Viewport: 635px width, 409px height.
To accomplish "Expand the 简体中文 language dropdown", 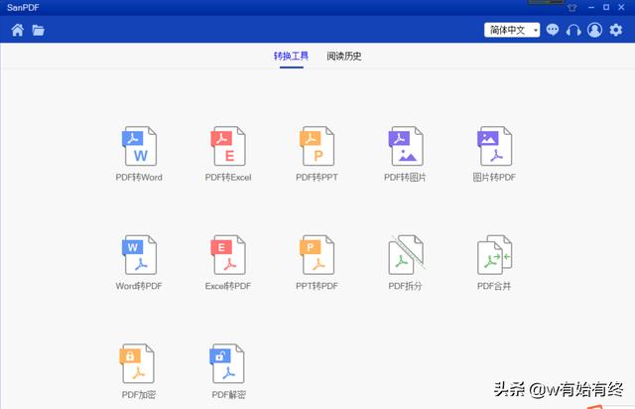I will (x=512, y=30).
